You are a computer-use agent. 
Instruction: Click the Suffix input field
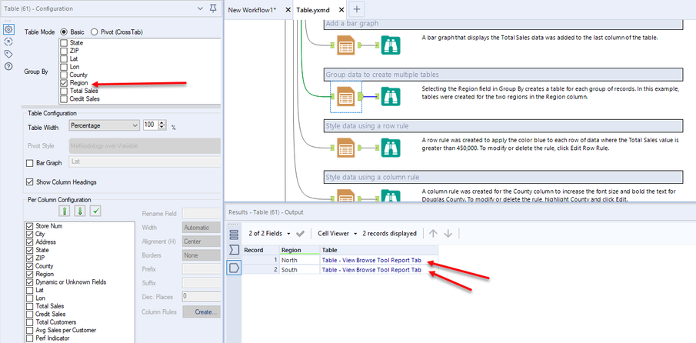[201, 282]
